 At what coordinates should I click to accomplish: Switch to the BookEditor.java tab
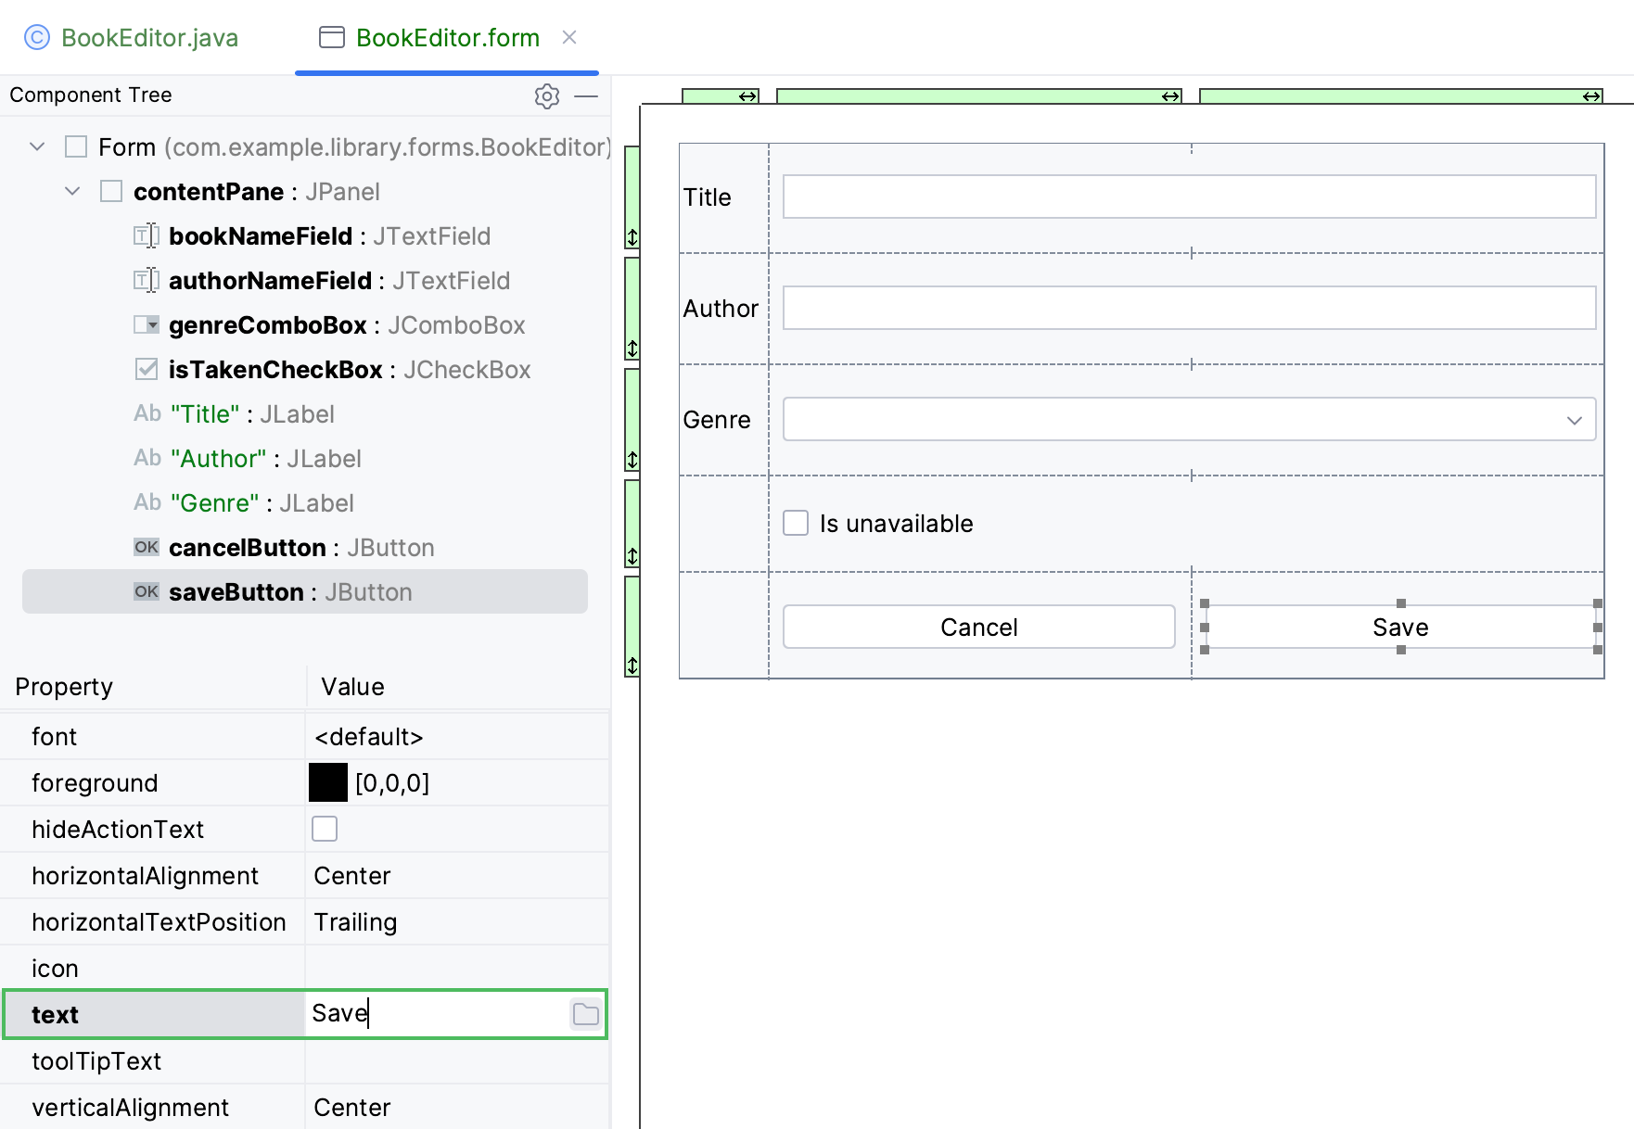(148, 37)
